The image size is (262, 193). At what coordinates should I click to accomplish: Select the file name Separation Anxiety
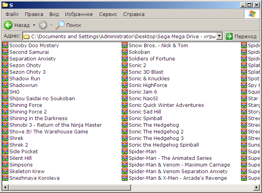[33, 59]
